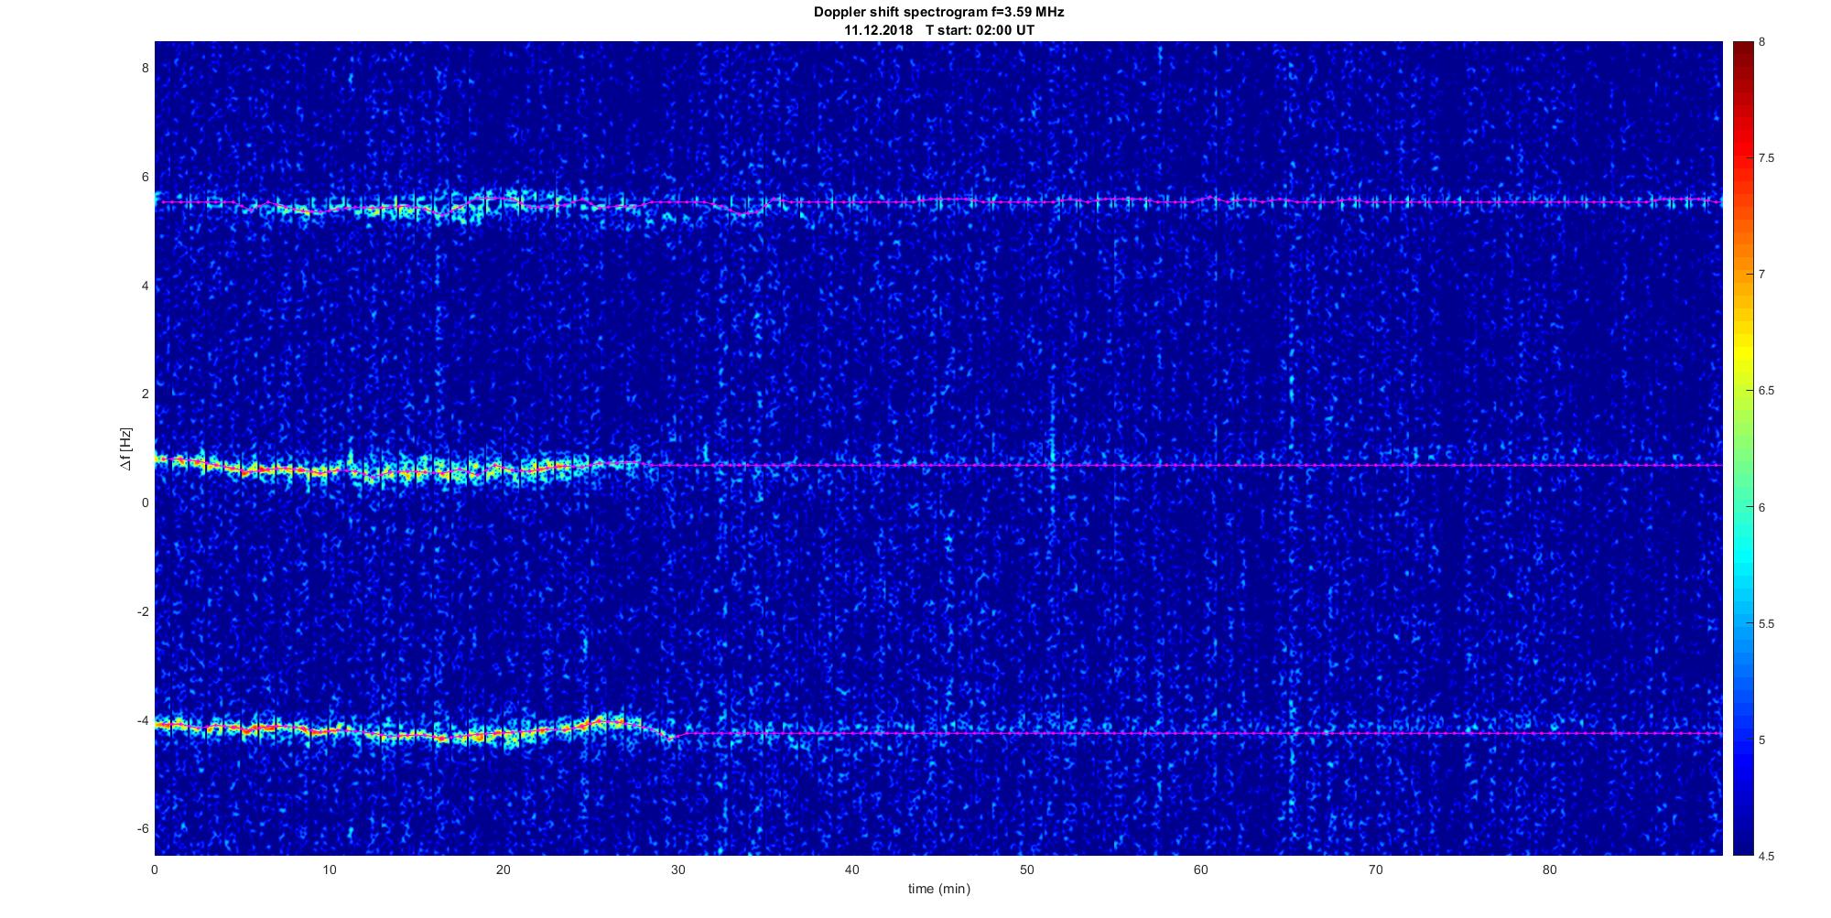Click the y-axis label 'Δf [Hz]'
1831x918 pixels.
tap(126, 448)
